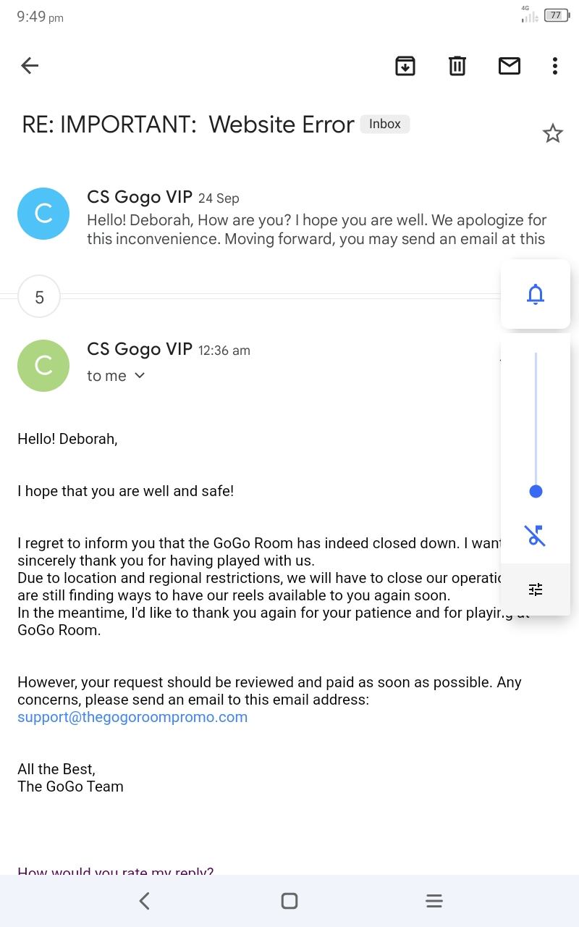Viewport: 579px width, 927px height.
Task: Tap the blue CS Gogo VIP avatar
Action: click(x=43, y=214)
